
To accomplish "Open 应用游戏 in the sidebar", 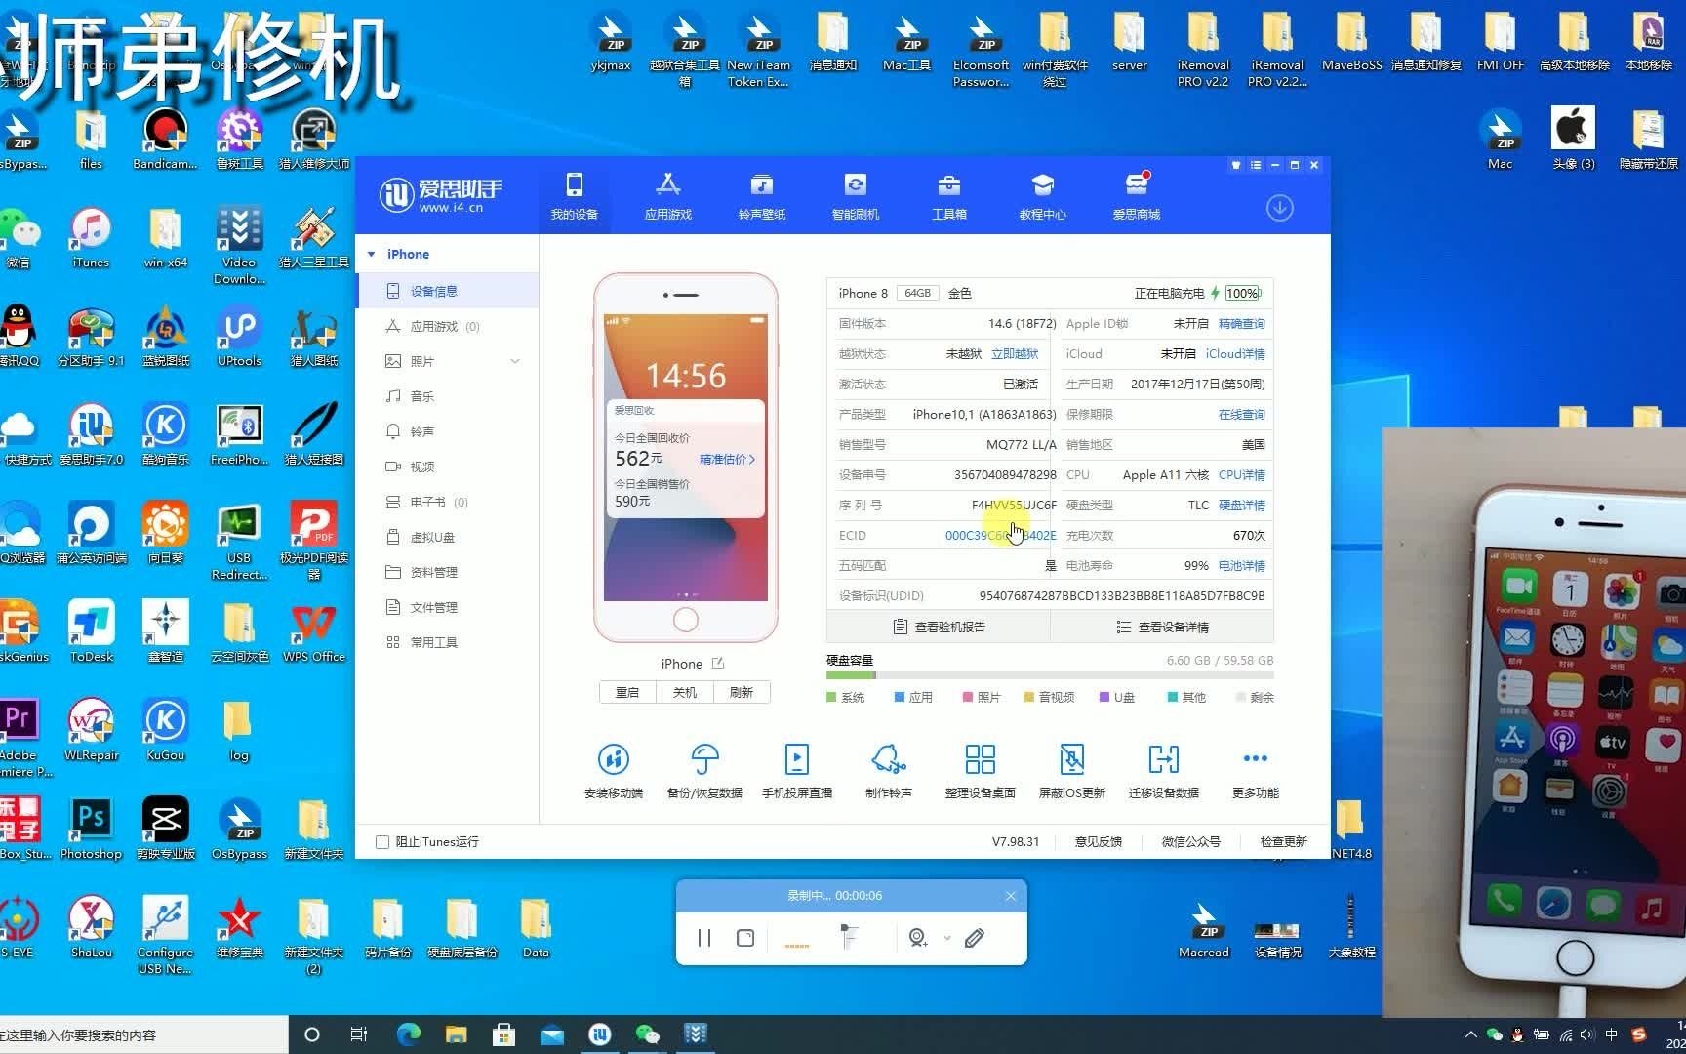I will click(447, 326).
